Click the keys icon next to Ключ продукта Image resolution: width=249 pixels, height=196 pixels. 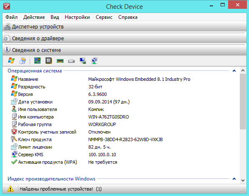[x=14, y=139]
